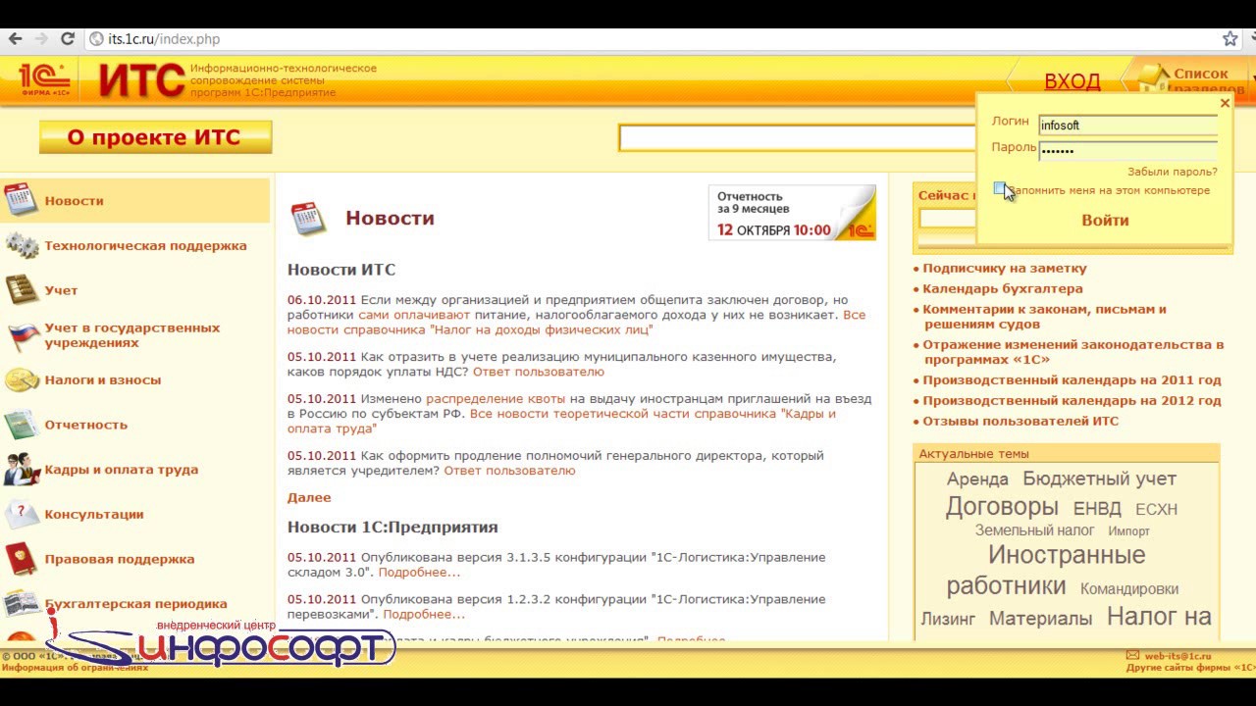Click the Новости calendar sidebar icon
The image size is (1256, 706).
tap(21, 200)
